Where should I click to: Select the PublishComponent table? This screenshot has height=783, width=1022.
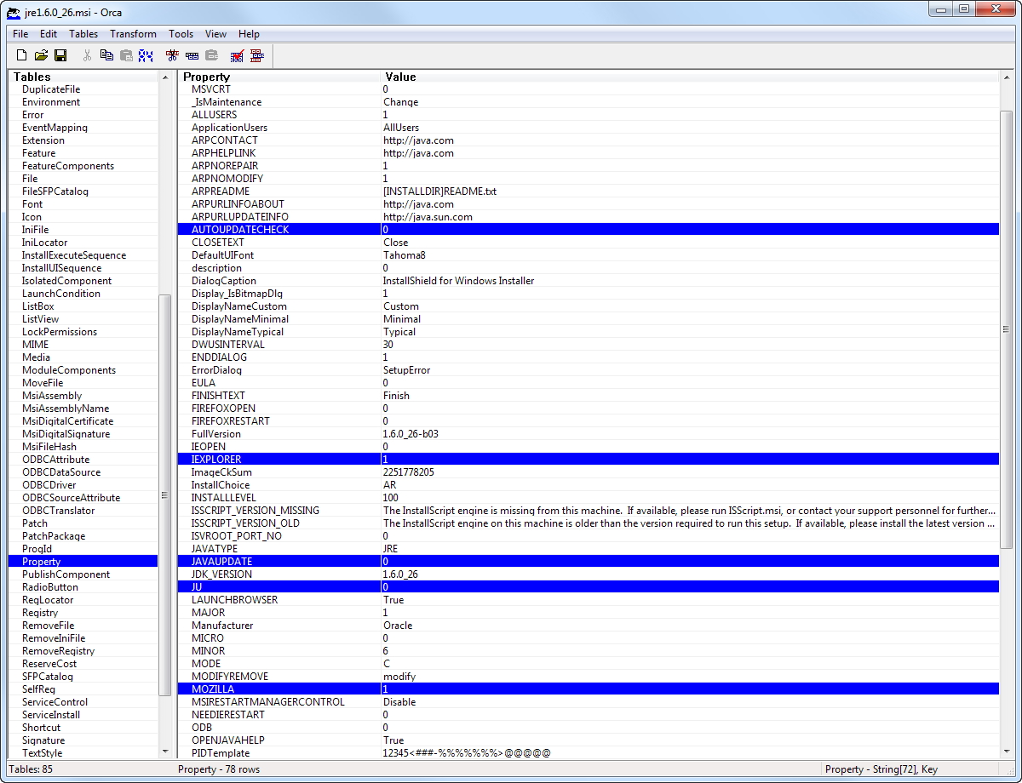(66, 574)
